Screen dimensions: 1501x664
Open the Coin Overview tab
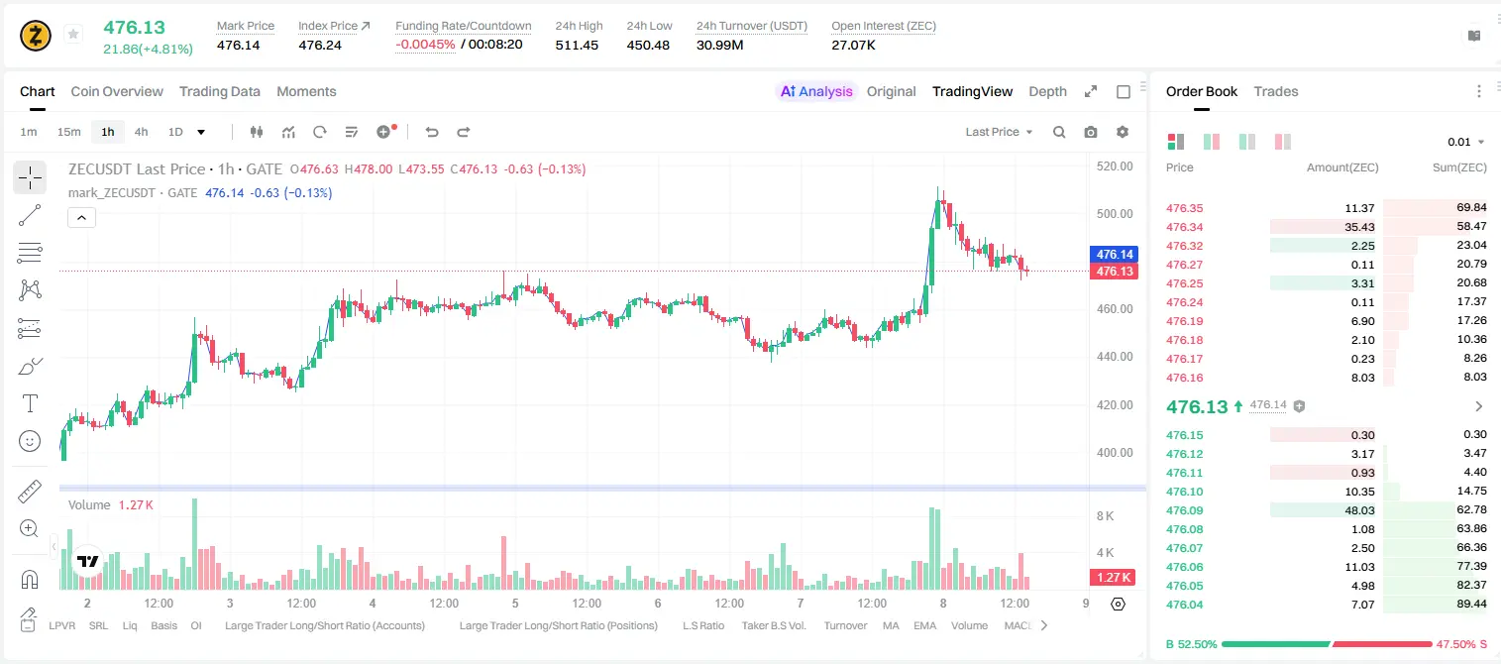pos(117,91)
